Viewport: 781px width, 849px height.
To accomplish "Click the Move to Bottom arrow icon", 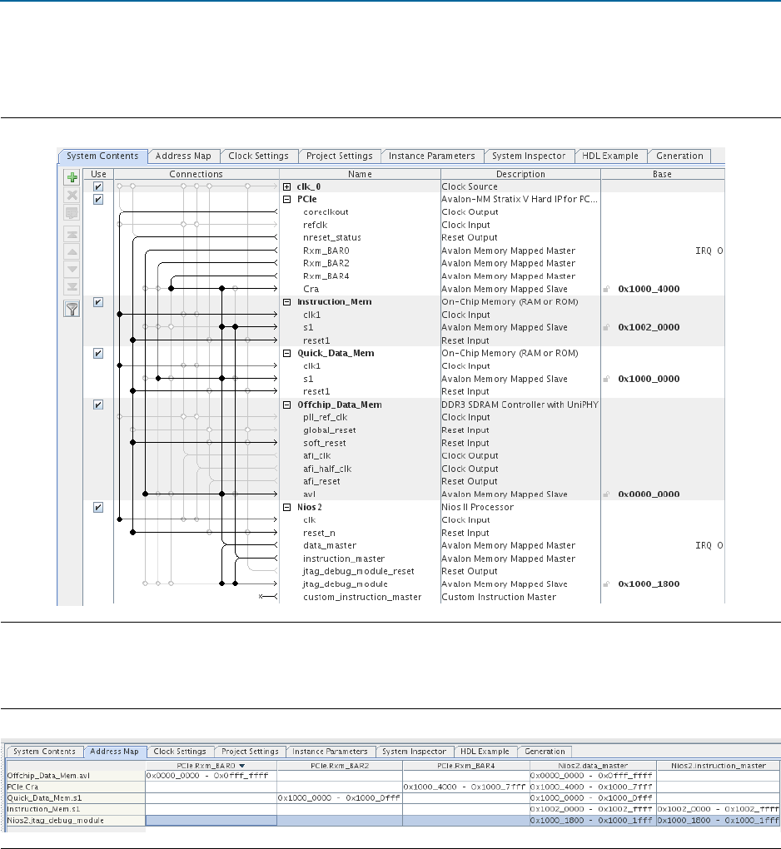I will (x=72, y=286).
